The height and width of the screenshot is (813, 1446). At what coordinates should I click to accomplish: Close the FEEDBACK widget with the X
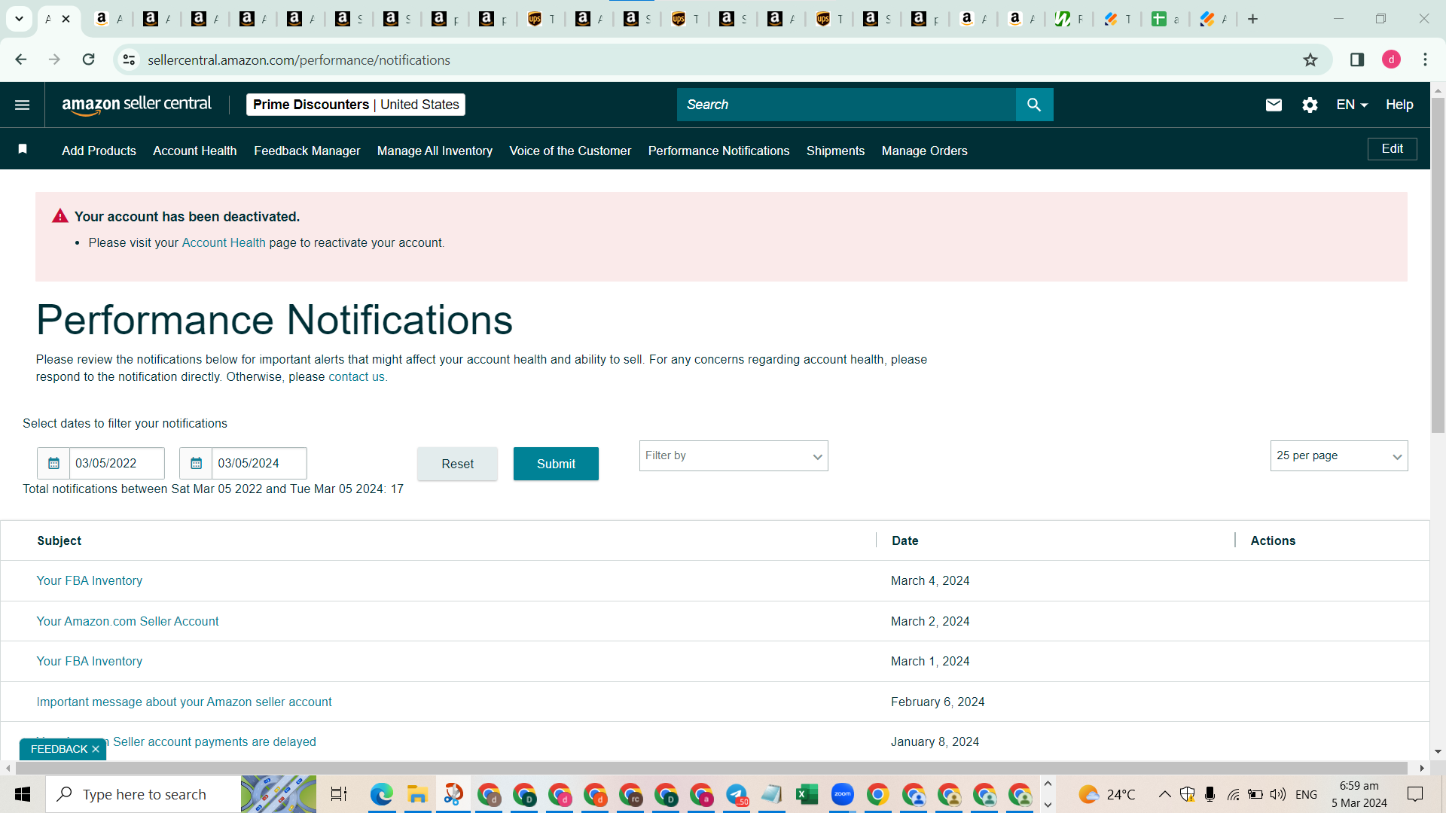coord(96,749)
